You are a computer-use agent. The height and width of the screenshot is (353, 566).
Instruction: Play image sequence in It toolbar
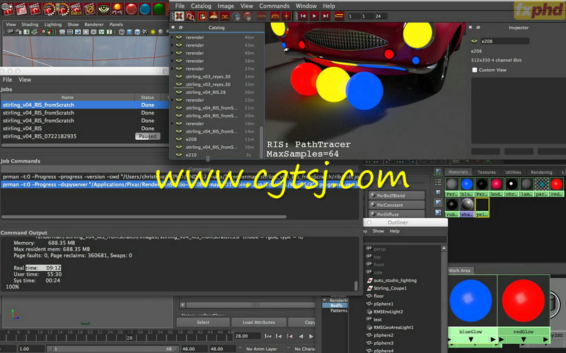click(314, 16)
